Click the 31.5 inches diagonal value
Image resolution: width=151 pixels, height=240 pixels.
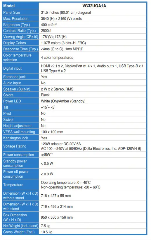tap(66, 13)
